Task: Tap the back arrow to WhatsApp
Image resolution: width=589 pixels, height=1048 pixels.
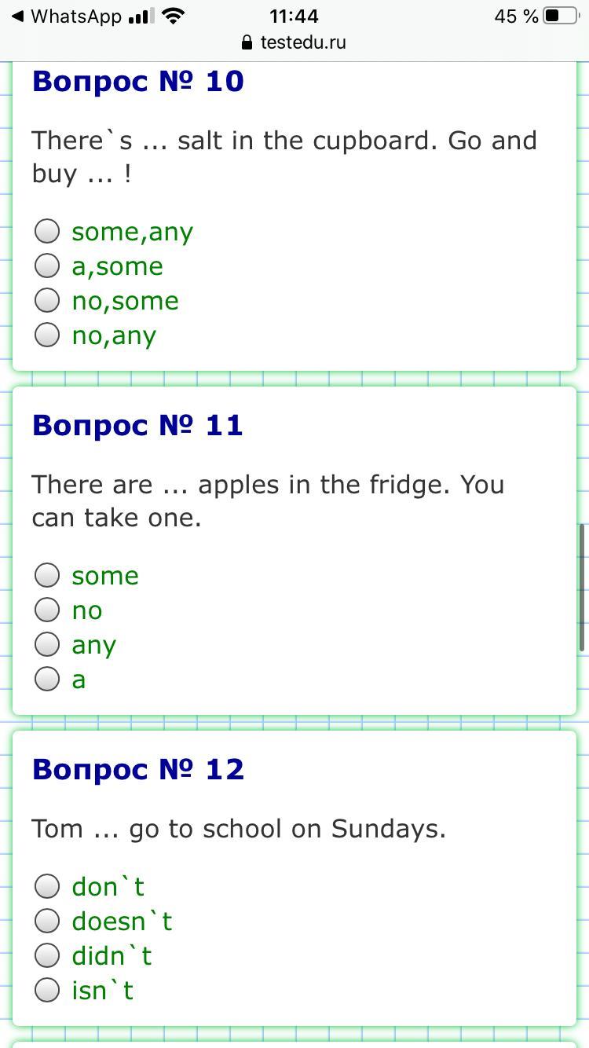Action: 17,16
